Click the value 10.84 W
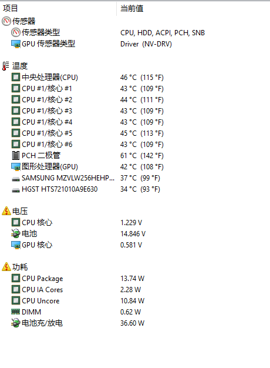The width and height of the screenshot is (270, 368). 133,300
